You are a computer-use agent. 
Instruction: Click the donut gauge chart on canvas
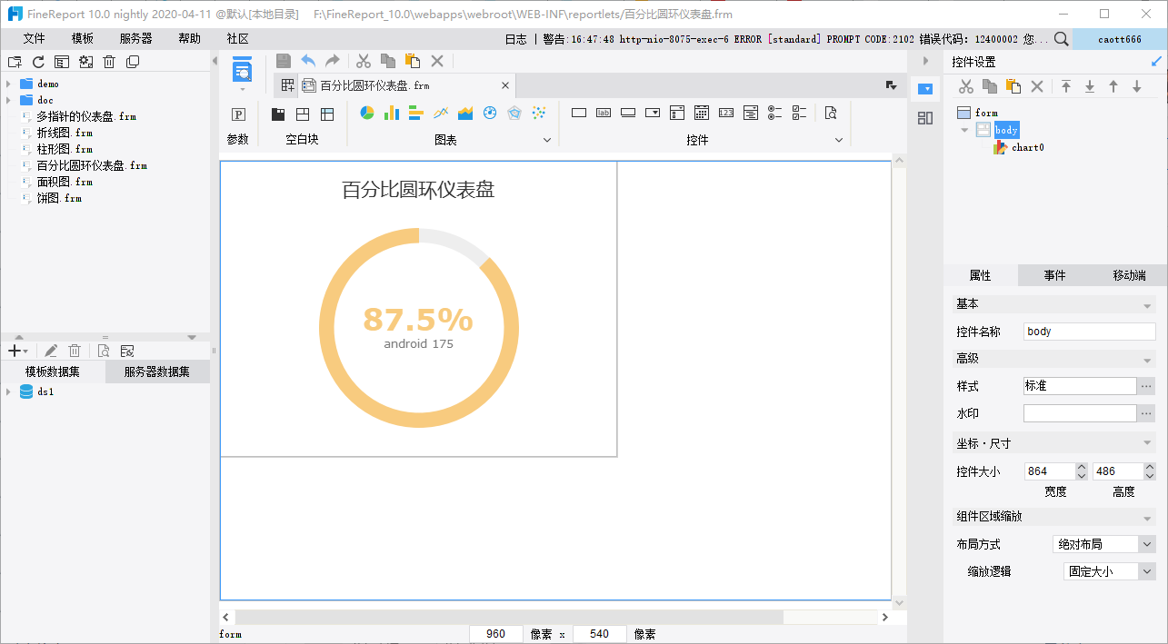click(418, 328)
